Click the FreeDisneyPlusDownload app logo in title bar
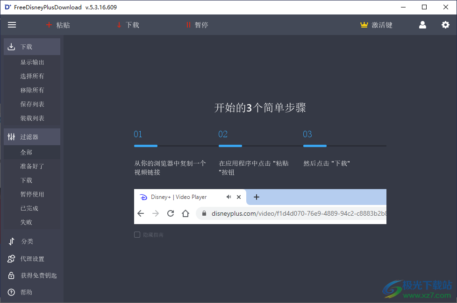The height and width of the screenshot is (303, 457). [x=8, y=7]
